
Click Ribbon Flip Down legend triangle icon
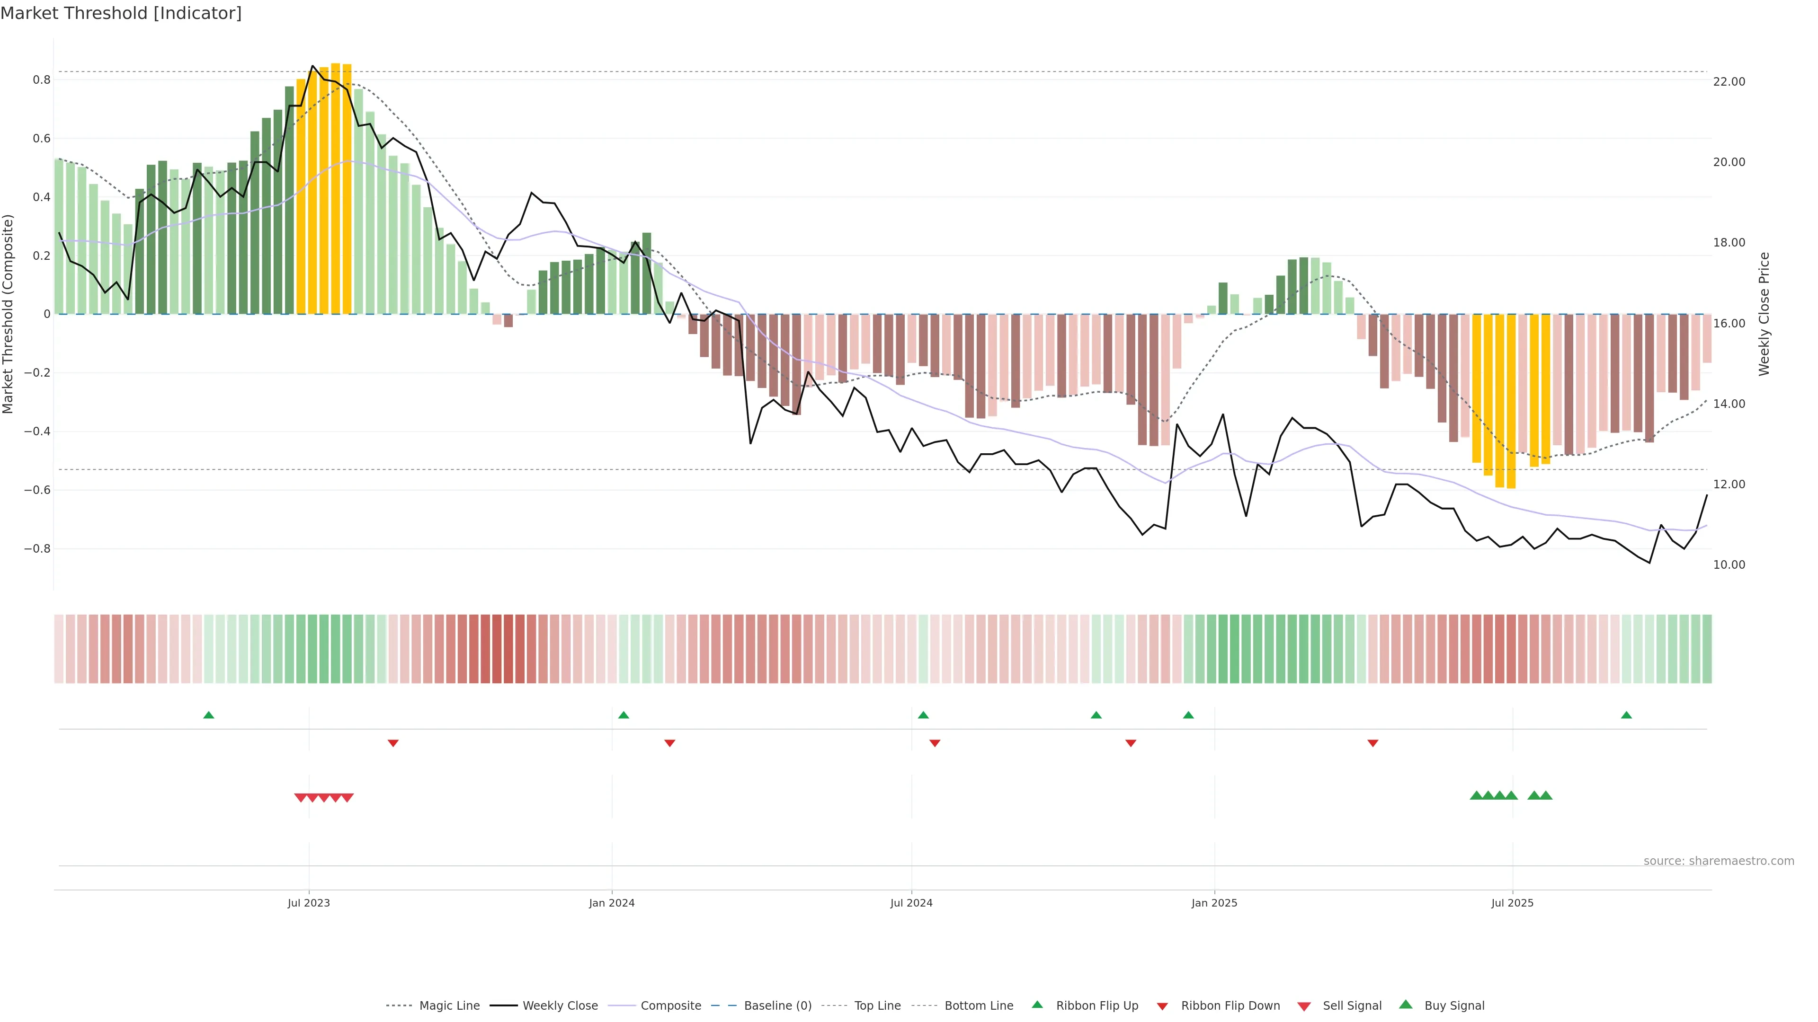(1162, 1006)
